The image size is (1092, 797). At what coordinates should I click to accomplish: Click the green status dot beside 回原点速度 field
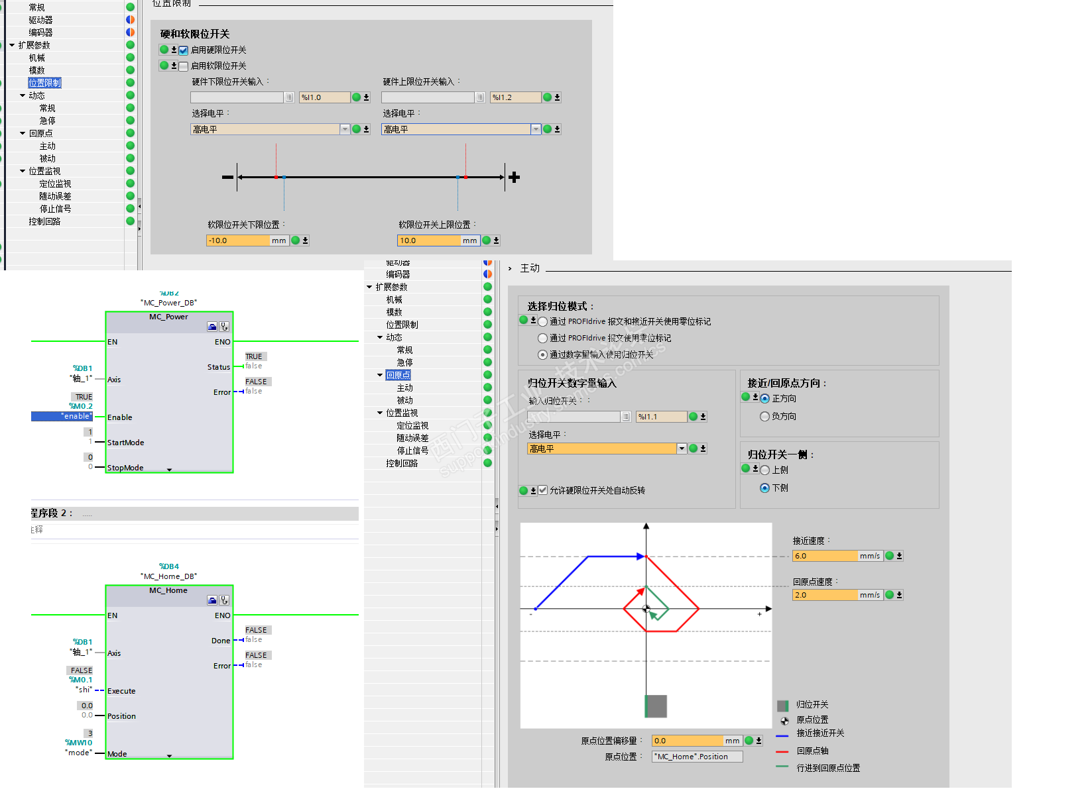(x=889, y=595)
